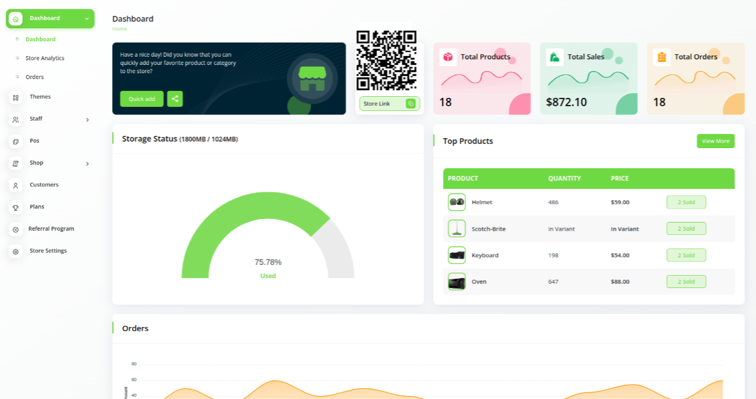Click the Total Orders clipboard icon
The height and width of the screenshot is (399, 756).
(661, 57)
